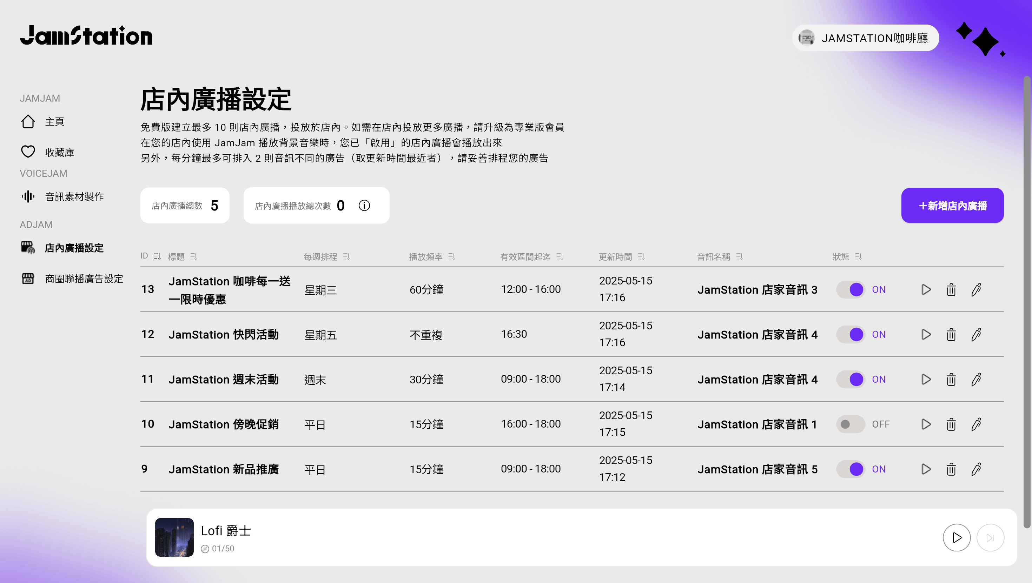This screenshot has width=1032, height=583.
Task: Click +新增店內廣播 button
Action: coord(952,206)
